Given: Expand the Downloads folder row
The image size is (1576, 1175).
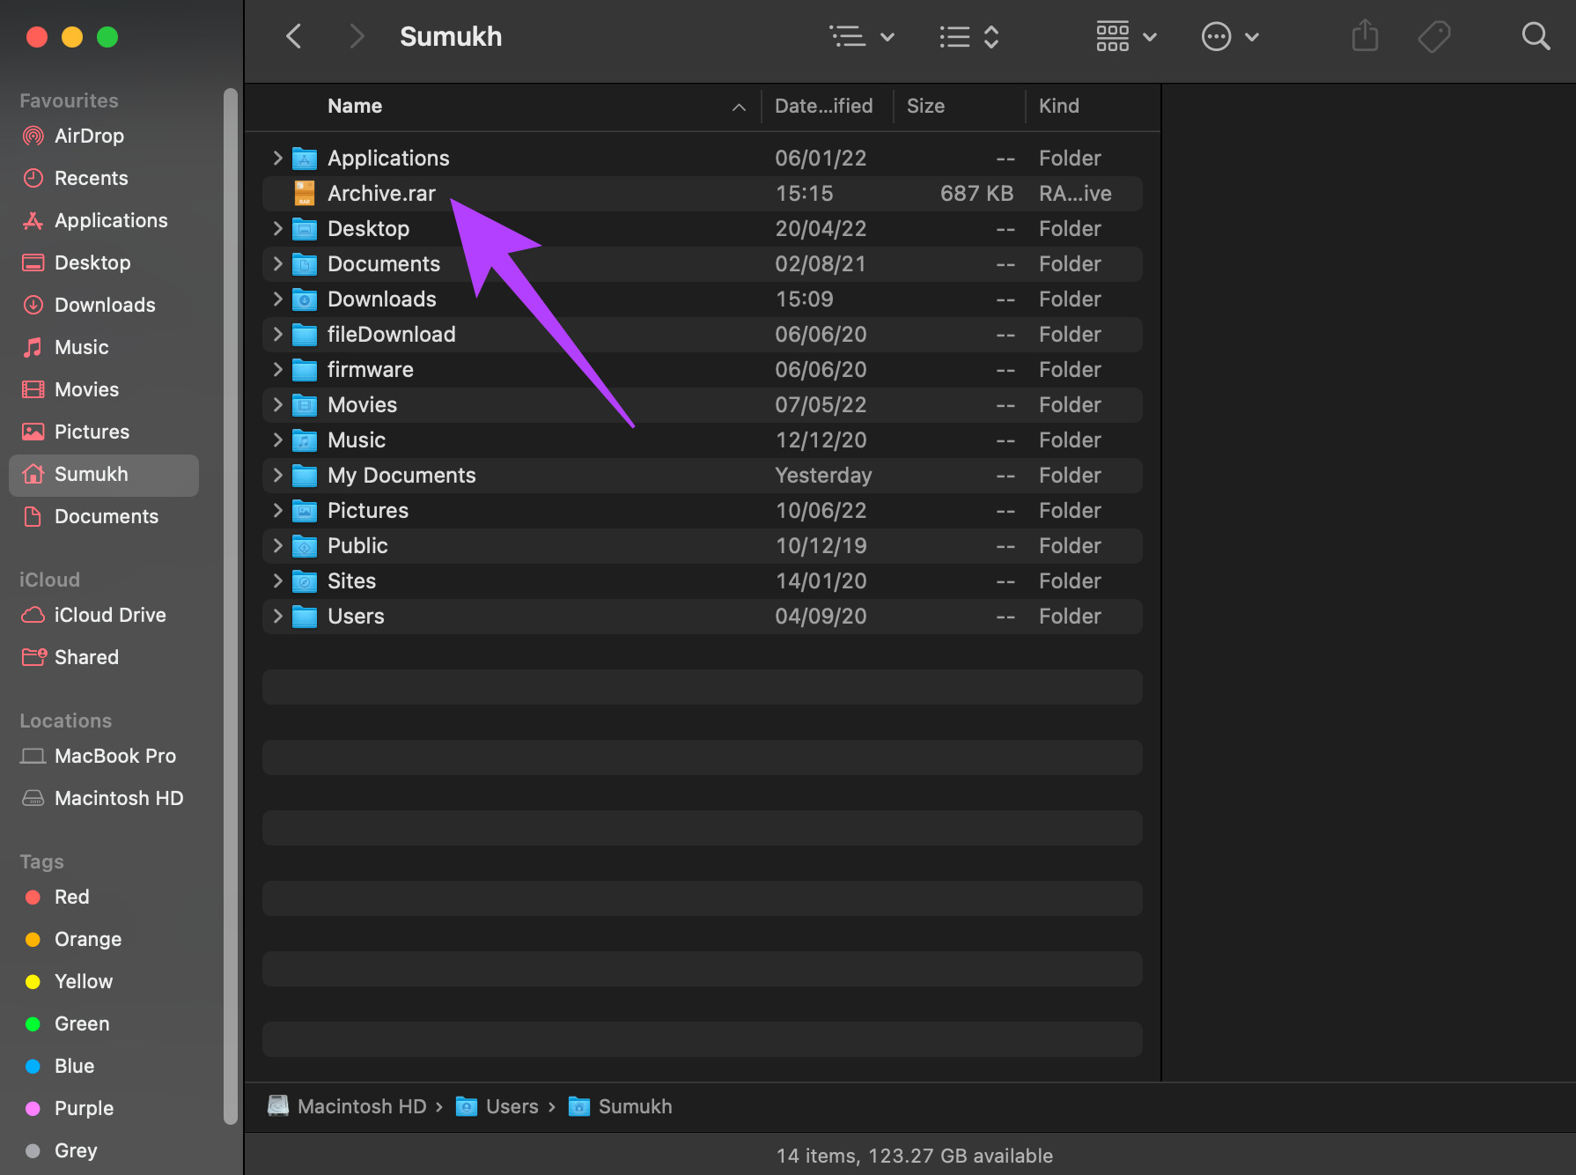Looking at the screenshot, I should (277, 299).
